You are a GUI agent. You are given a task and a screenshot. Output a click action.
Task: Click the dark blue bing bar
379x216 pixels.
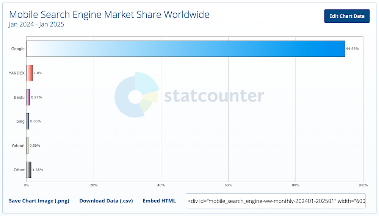point(28,121)
